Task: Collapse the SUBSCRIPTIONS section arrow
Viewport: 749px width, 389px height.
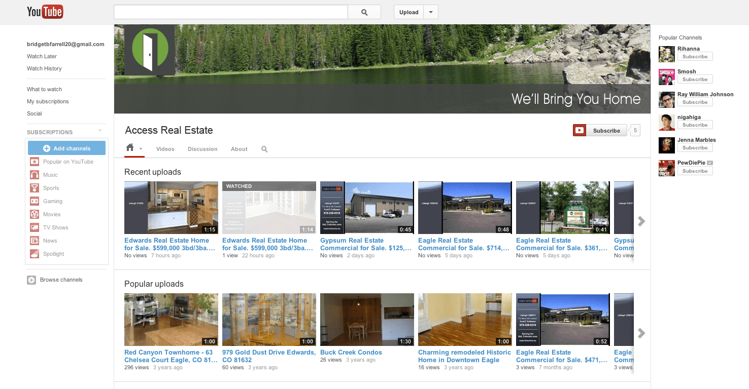Action: 100,131
